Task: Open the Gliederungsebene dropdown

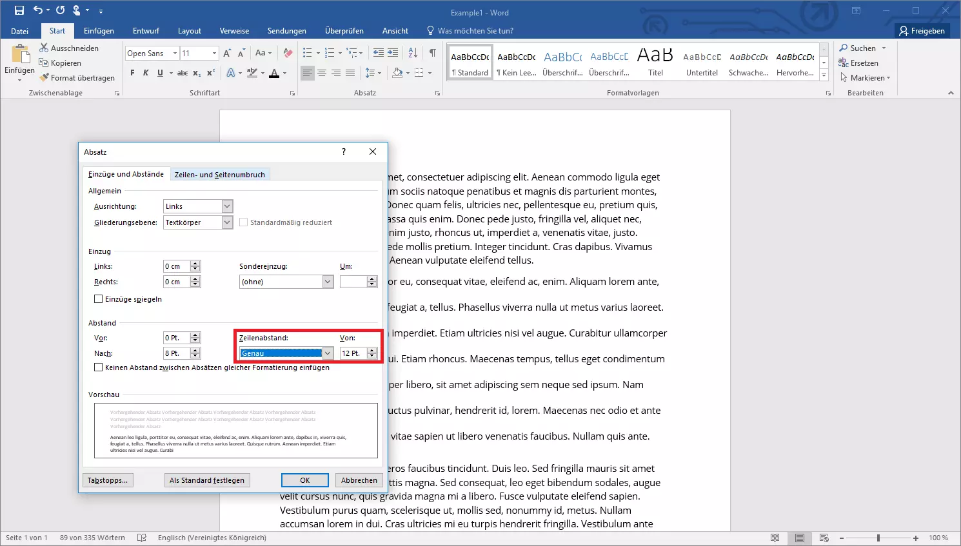Action: 227,222
